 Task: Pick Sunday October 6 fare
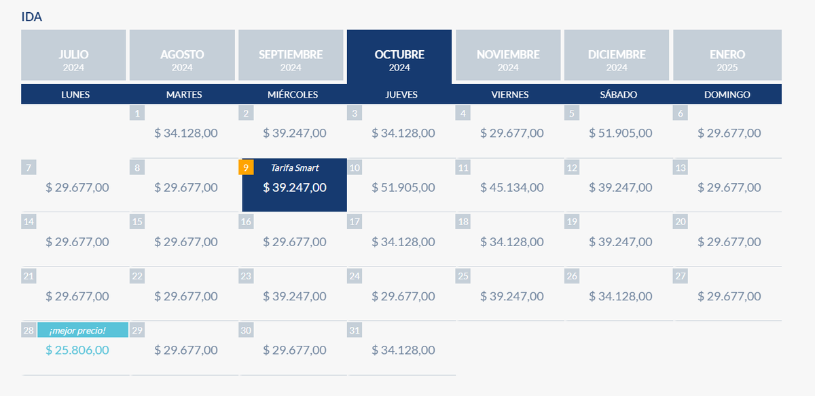pyautogui.click(x=729, y=133)
